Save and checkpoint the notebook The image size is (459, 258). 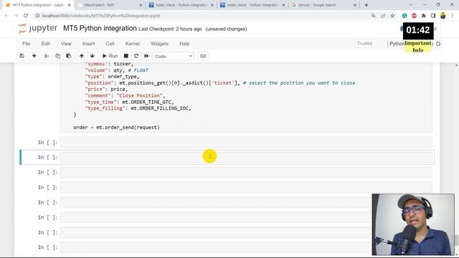click(x=22, y=56)
